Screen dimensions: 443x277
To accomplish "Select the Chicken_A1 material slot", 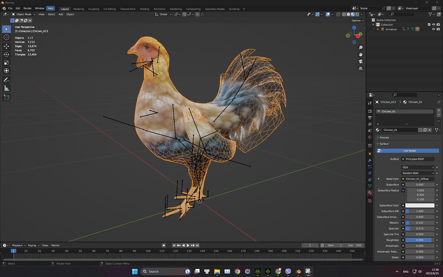I will tap(405, 111).
